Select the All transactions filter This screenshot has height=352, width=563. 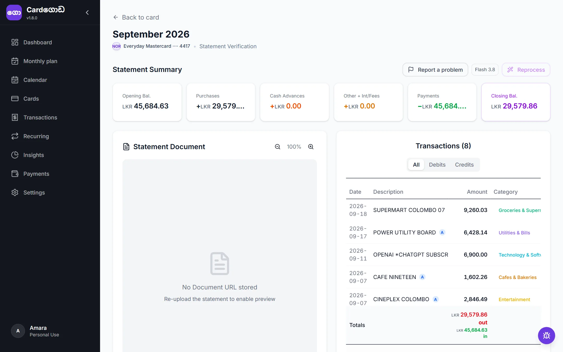[x=416, y=165]
